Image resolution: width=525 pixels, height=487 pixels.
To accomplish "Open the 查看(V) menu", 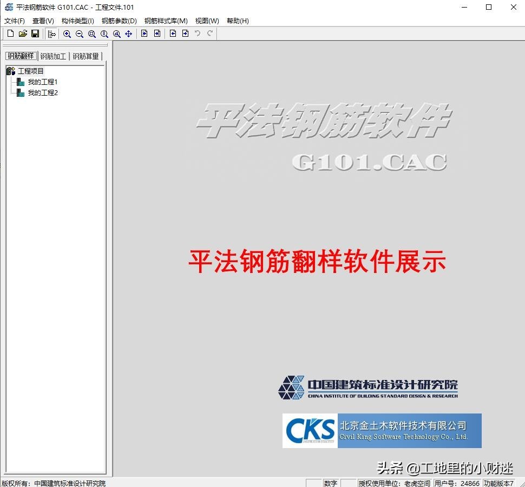I will coord(43,21).
